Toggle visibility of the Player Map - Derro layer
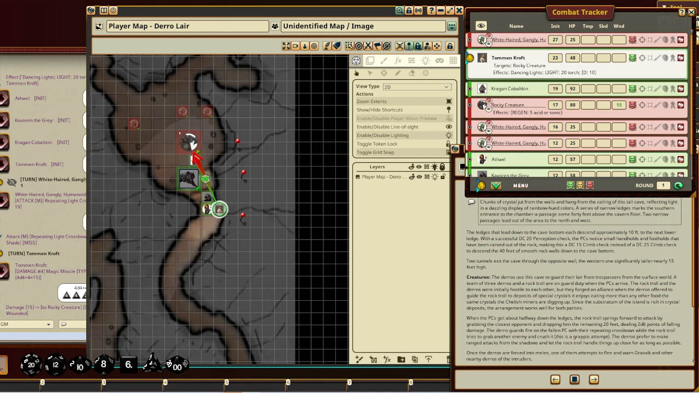The height and width of the screenshot is (393, 699). [x=419, y=176]
